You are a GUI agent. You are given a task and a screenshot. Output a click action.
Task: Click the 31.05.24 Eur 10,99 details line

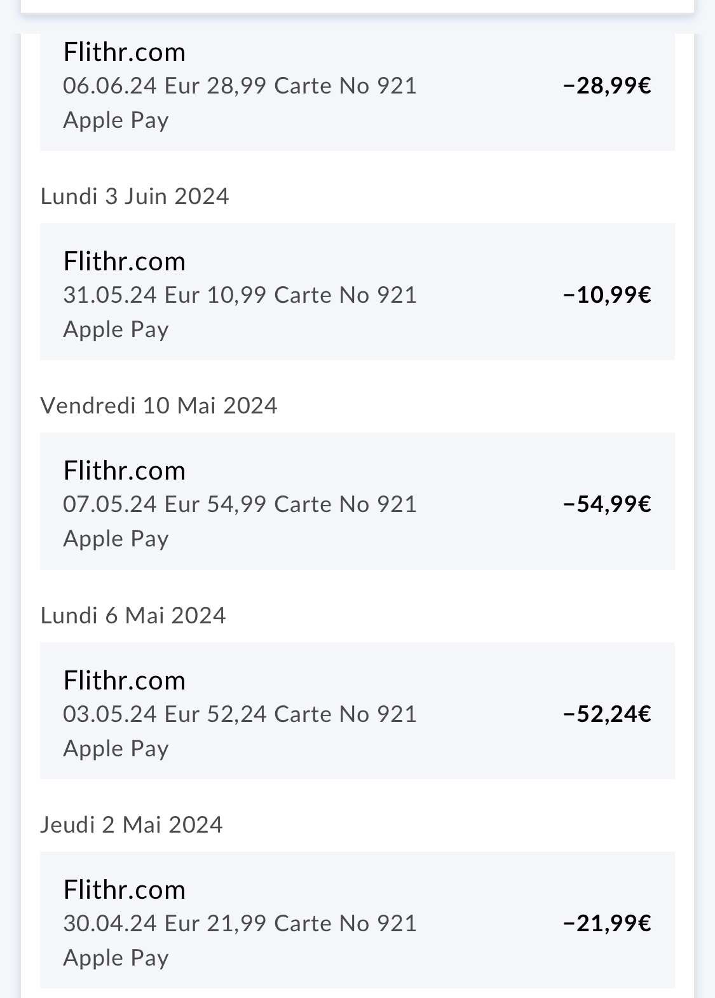[x=240, y=295]
